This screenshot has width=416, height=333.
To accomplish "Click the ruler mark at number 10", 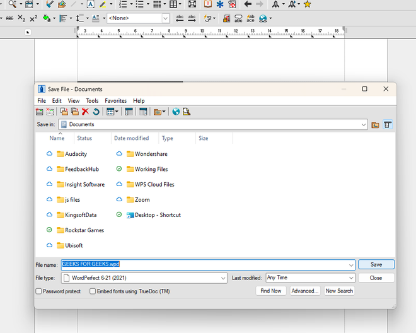I will pos(202,31).
